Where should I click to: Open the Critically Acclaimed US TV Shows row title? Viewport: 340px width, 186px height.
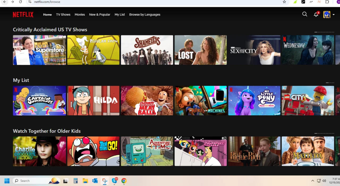tap(50, 29)
